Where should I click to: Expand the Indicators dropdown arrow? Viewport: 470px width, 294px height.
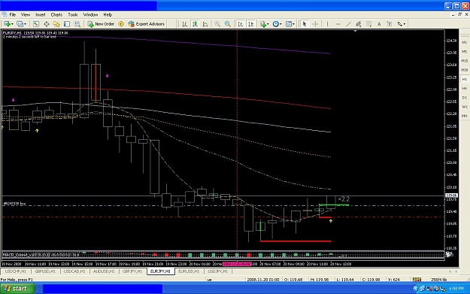tap(268, 24)
